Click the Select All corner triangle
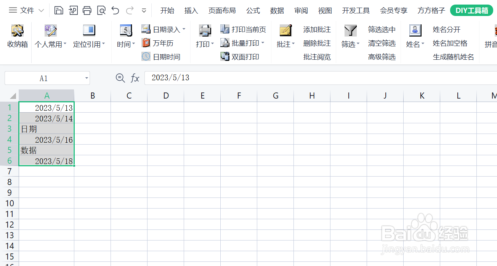Screen dimensions: 497x266 (x=13, y=96)
